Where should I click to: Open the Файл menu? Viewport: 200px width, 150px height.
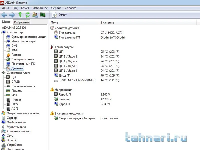pos(5,8)
